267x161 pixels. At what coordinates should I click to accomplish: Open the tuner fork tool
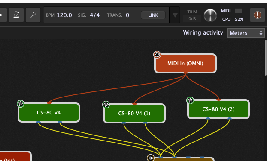[x=33, y=15]
